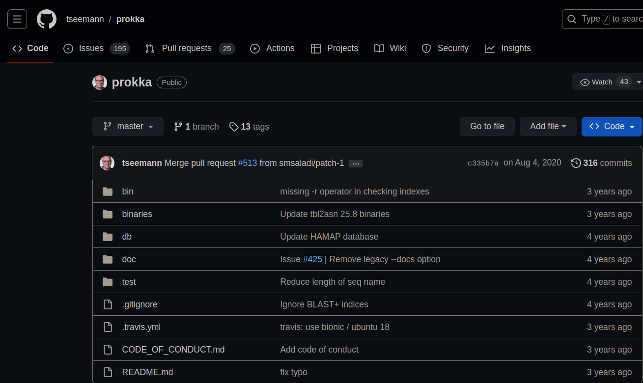Open the doc folder
Screen dimensions: 643x383
(129, 259)
